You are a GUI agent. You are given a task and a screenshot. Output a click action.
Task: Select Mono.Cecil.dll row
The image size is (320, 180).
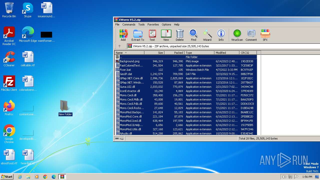pos(186,95)
